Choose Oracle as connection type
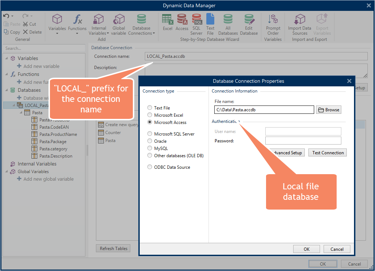This screenshot has width=375, height=271. pos(157,141)
